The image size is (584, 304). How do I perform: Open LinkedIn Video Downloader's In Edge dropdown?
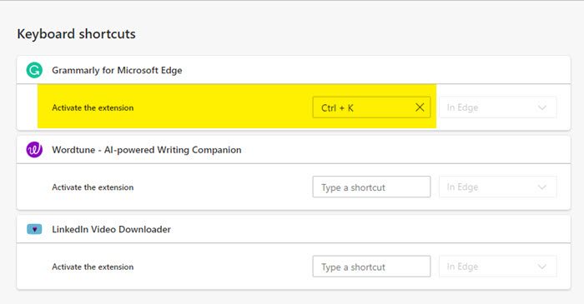click(x=498, y=267)
